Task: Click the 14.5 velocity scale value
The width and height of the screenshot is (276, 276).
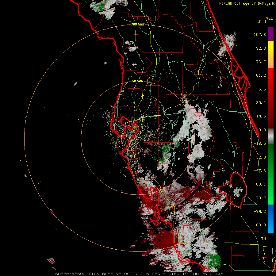Action: pos(261,116)
